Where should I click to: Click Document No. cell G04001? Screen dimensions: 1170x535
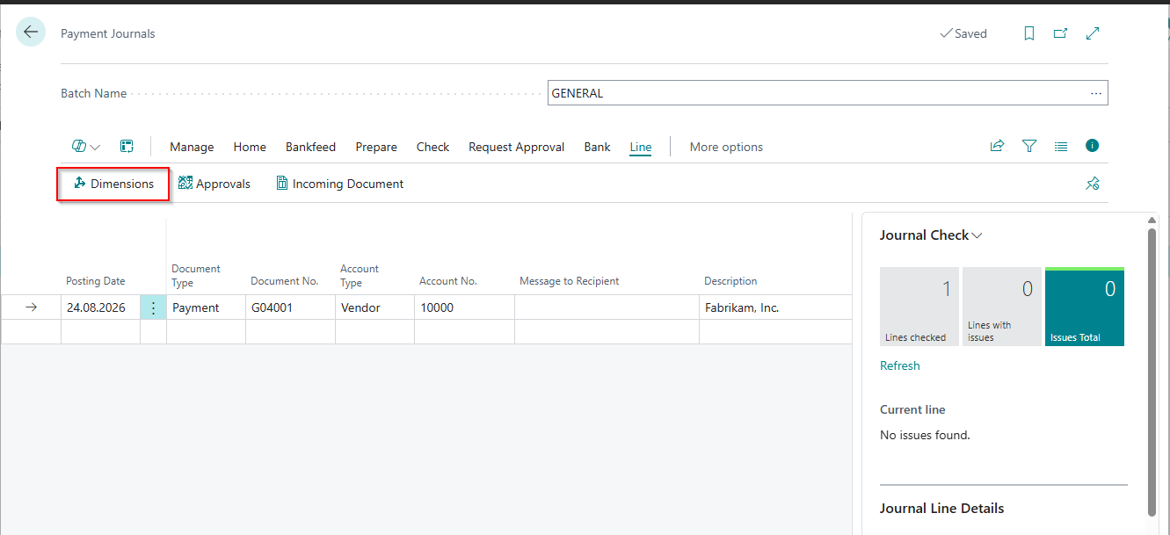[290, 307]
